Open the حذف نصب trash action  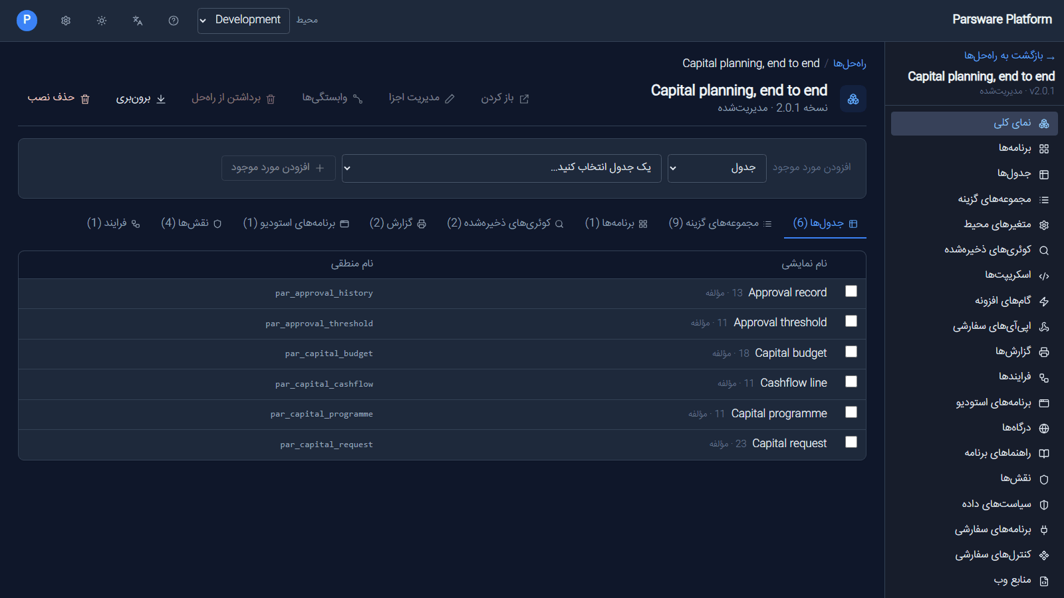59,98
